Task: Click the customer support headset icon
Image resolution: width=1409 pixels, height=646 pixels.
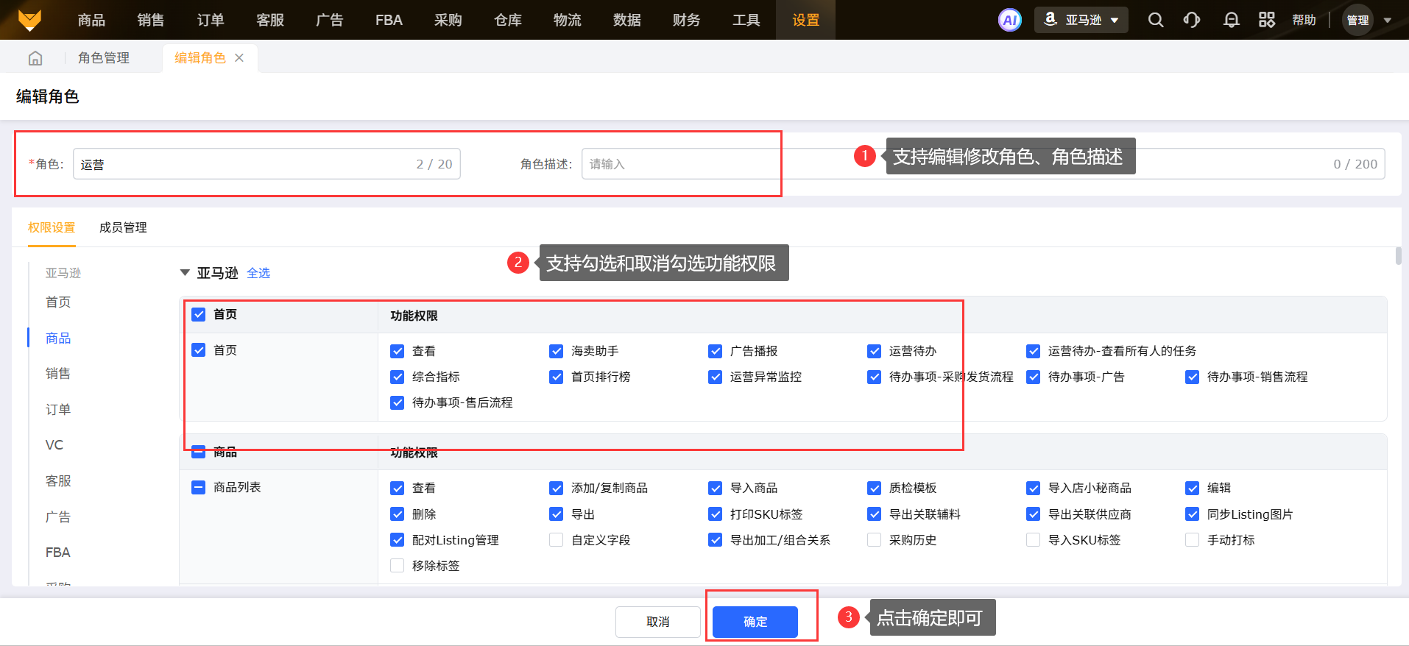Action: coord(1192,20)
